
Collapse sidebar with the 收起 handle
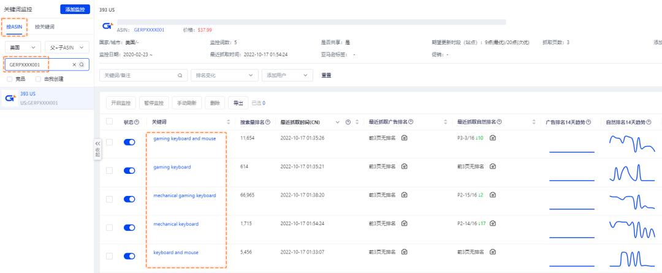pos(97,149)
